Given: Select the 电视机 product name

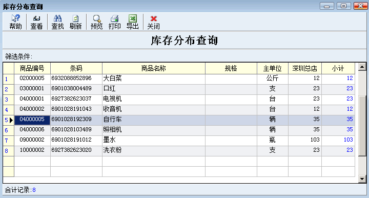Looking at the screenshot, I should [x=112, y=99].
